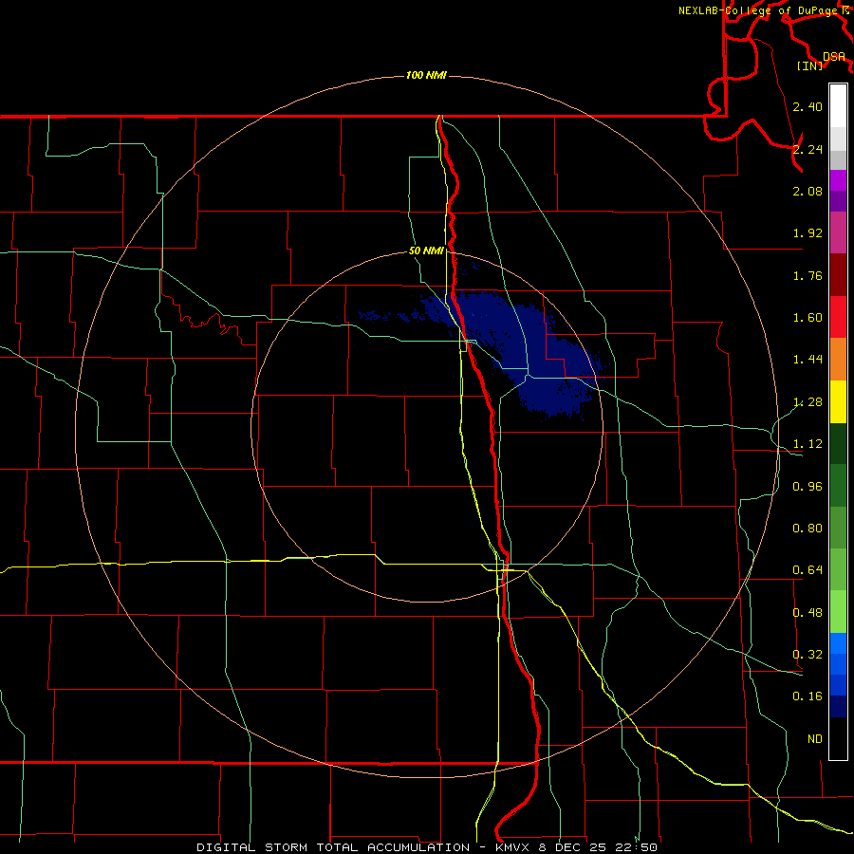Click the yellow swatch beside 1.28
The image size is (854, 854).
coord(838,401)
